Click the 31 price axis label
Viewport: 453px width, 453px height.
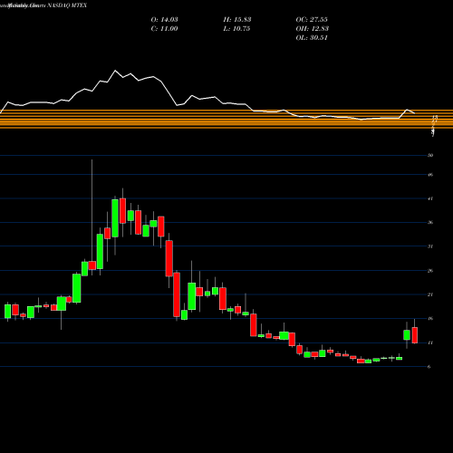pos(430,246)
